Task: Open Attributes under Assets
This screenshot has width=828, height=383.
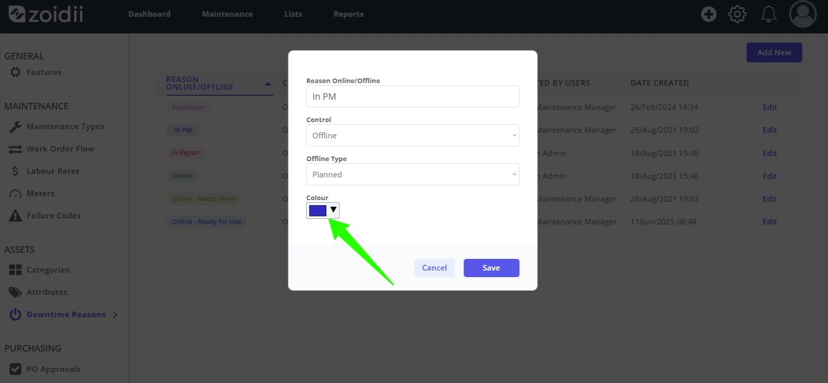Action: click(47, 292)
